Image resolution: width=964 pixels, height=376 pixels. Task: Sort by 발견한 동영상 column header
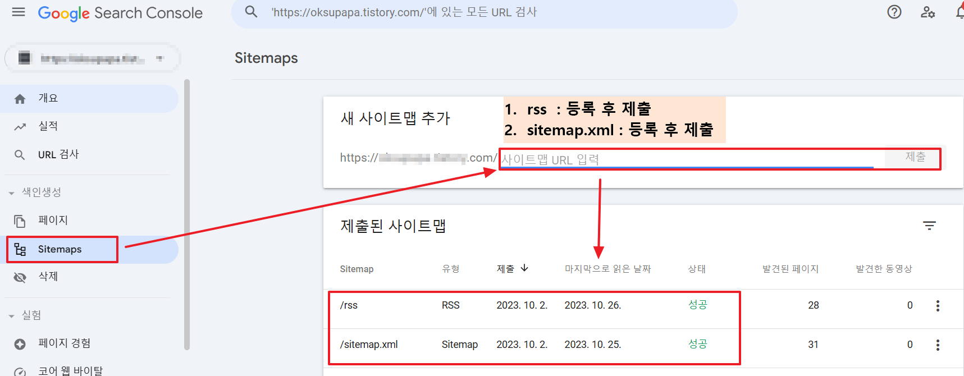click(x=884, y=269)
